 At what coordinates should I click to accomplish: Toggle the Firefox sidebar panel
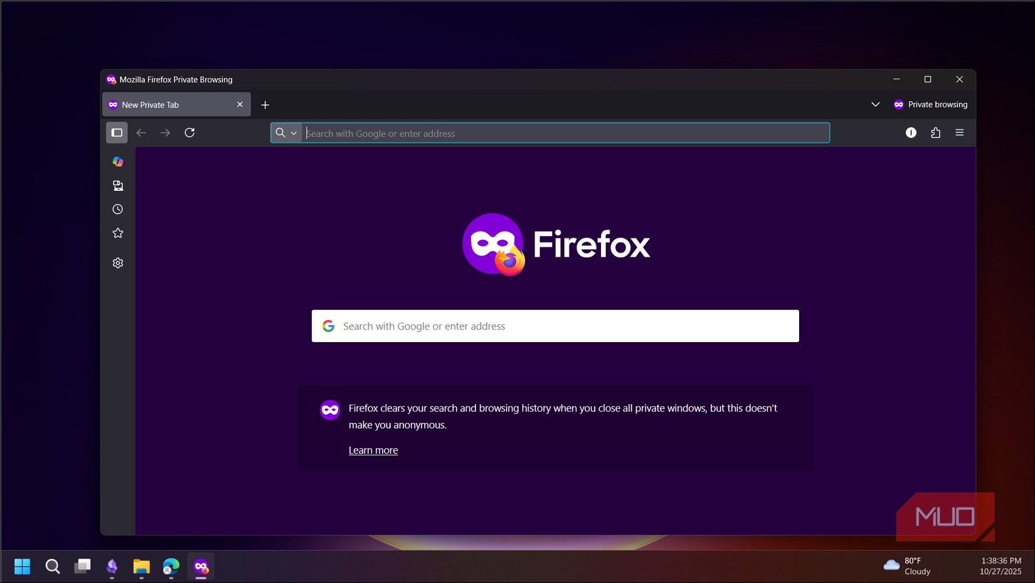[x=117, y=132]
